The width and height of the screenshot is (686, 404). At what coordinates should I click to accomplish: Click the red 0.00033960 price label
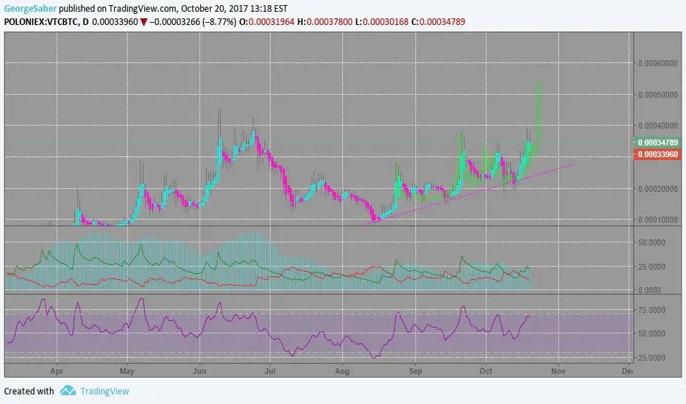[657, 154]
